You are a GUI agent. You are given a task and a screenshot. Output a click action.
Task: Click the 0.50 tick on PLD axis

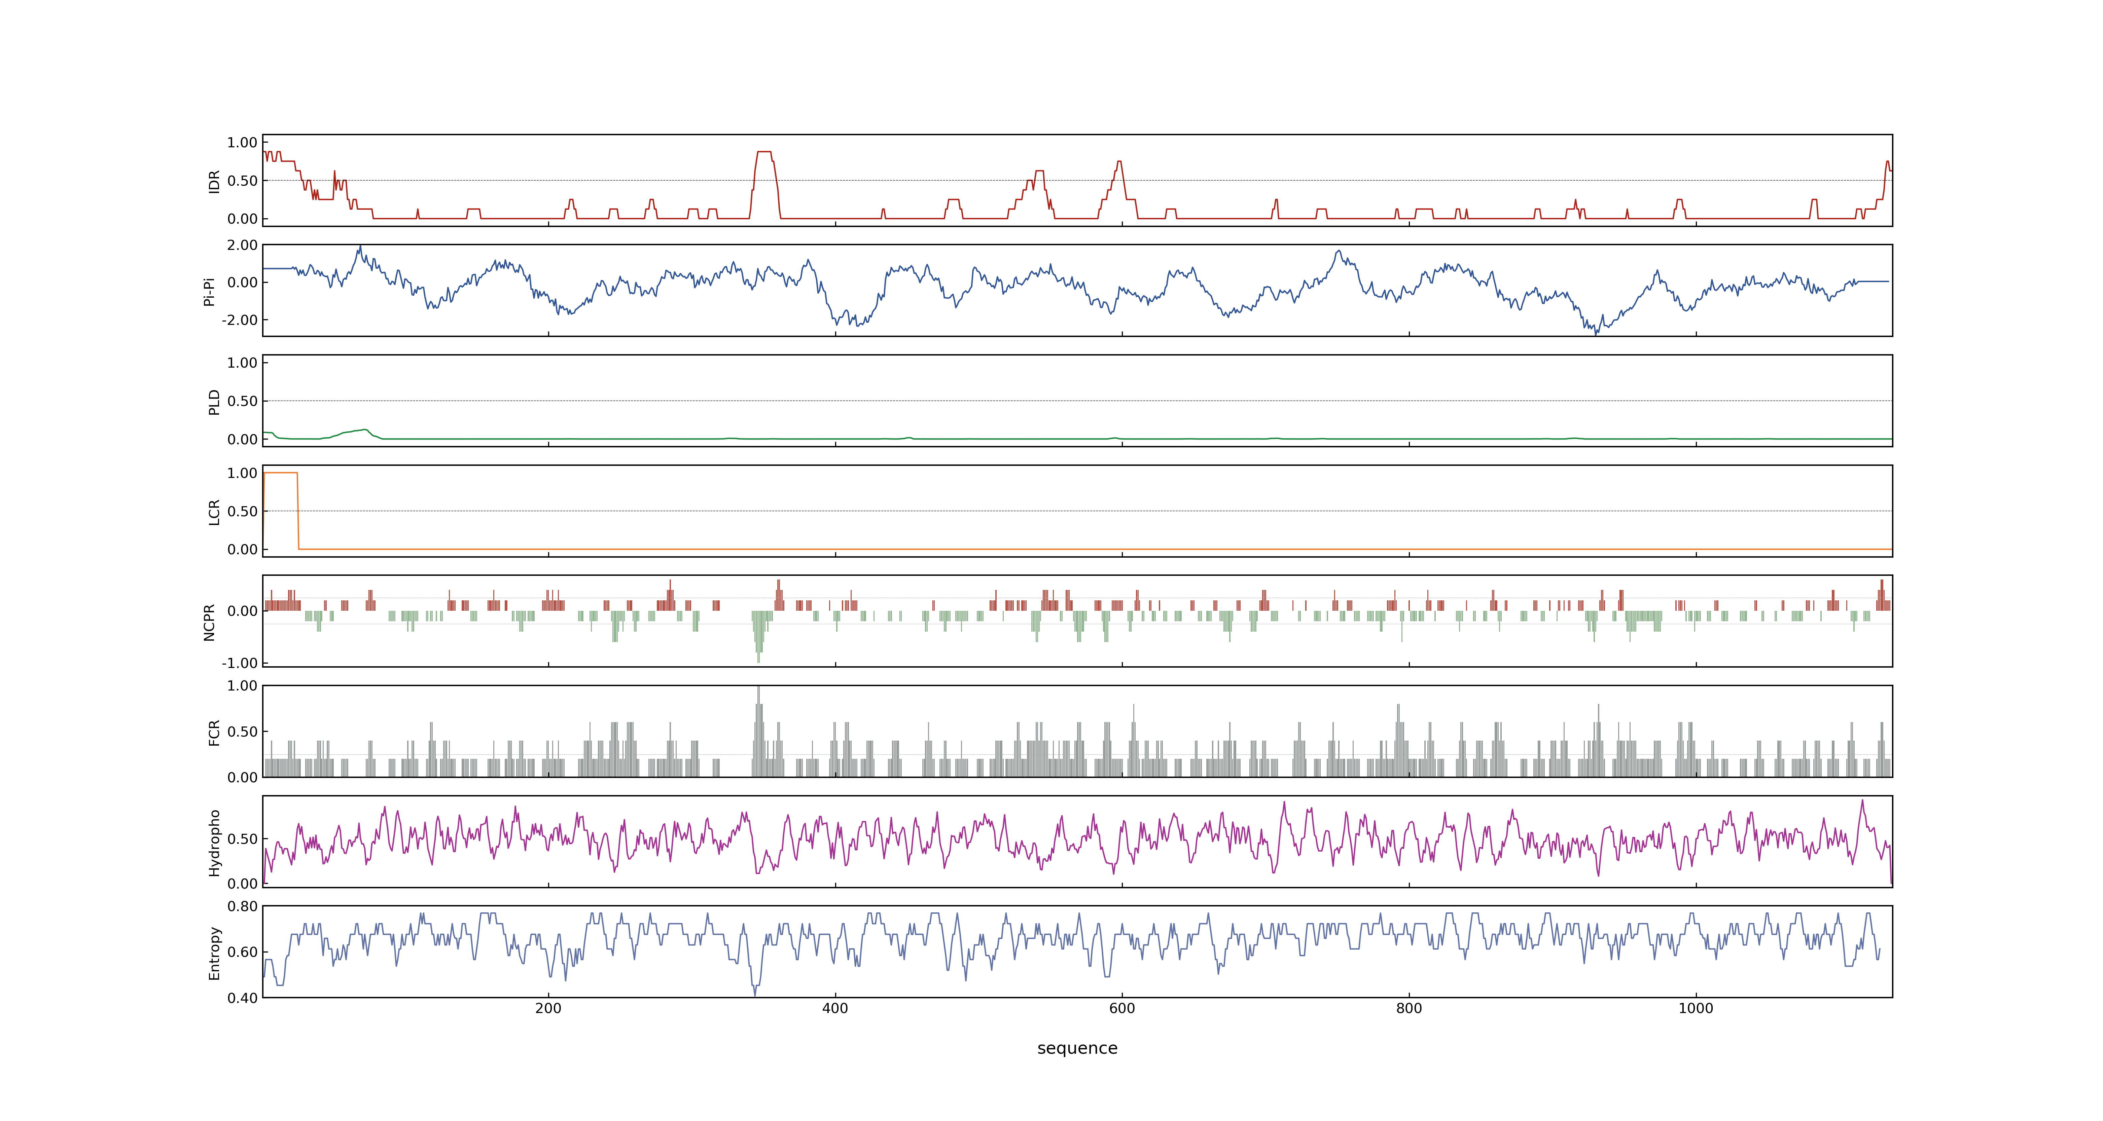243,401
